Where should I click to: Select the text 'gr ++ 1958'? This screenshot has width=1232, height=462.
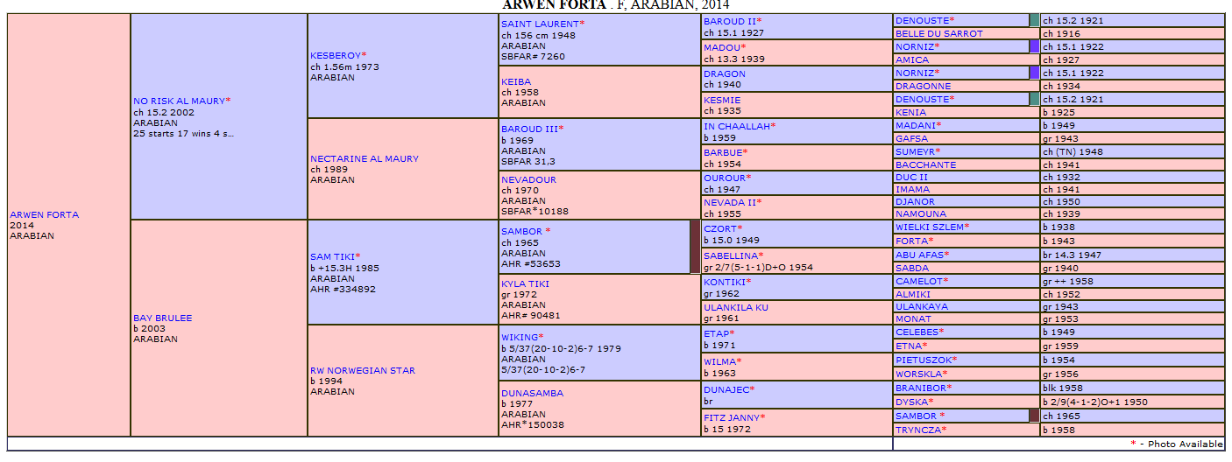1069,282
